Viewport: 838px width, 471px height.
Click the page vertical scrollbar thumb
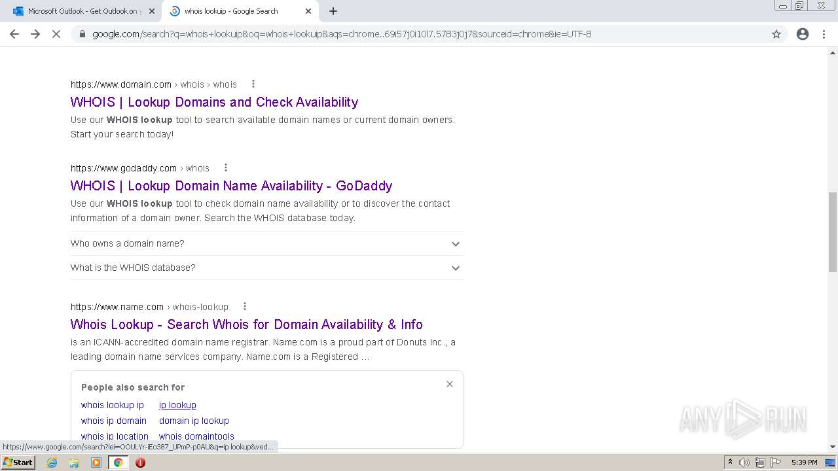click(833, 232)
